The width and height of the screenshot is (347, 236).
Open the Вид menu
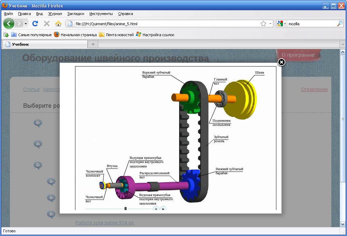[39, 14]
